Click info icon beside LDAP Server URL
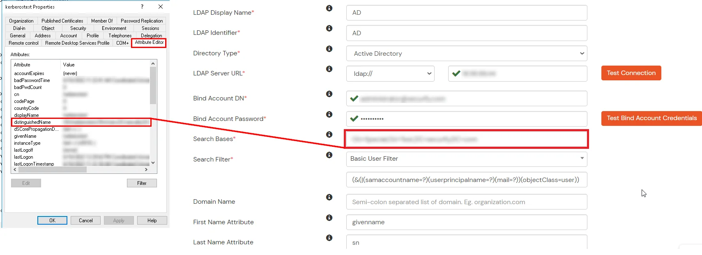The width and height of the screenshot is (702, 255). 329,69
